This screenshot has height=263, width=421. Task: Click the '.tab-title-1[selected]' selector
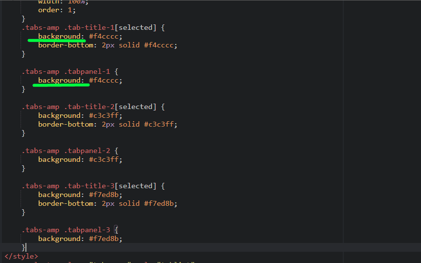pyautogui.click(x=110, y=27)
